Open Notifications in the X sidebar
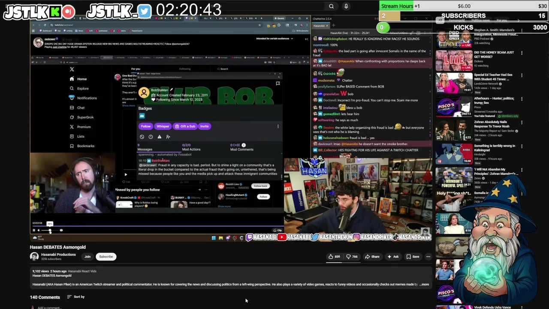The image size is (549, 309). (x=83, y=98)
